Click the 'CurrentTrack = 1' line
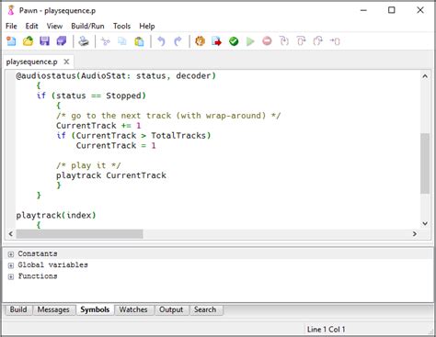Screen dimensions: 436x337 tap(116, 145)
